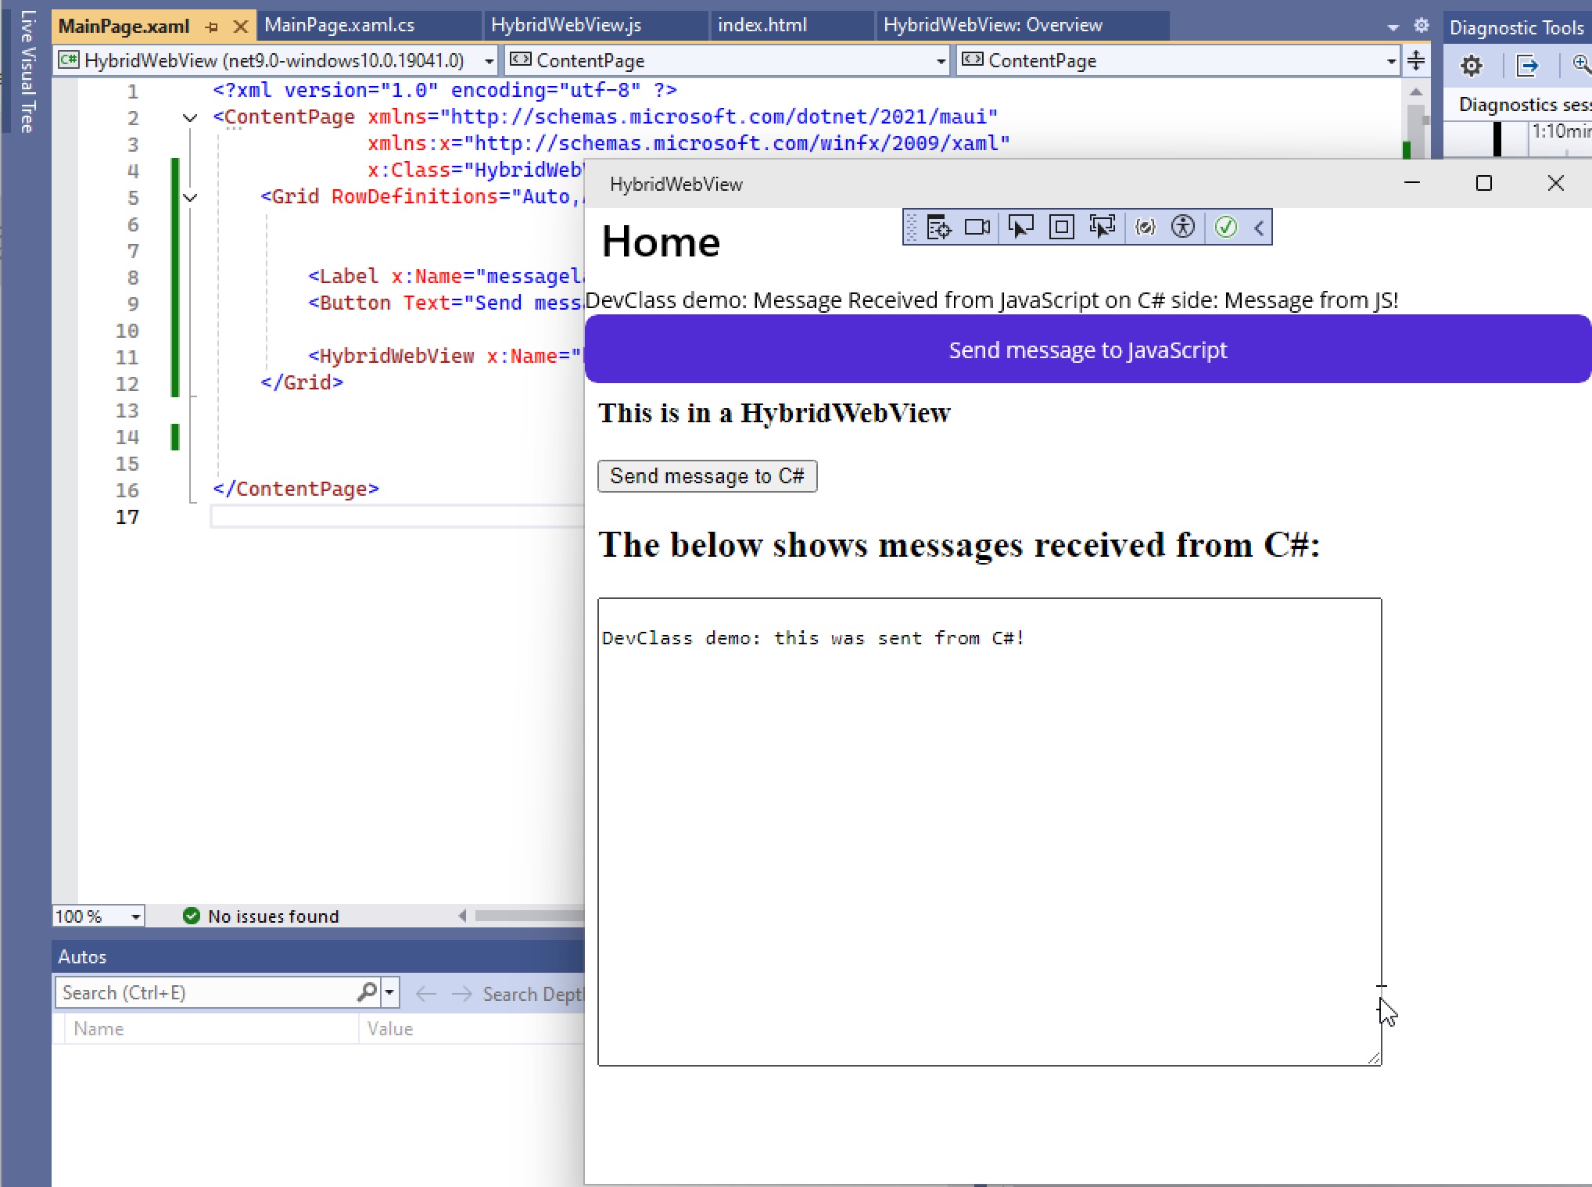The width and height of the screenshot is (1592, 1187).
Task: Open Live Visual Tree icon in preview toolbar
Action: [x=940, y=227]
